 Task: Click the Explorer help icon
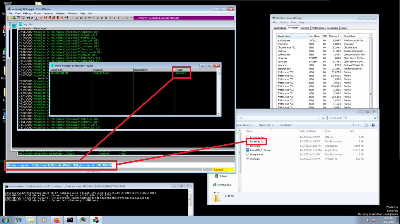[373, 125]
